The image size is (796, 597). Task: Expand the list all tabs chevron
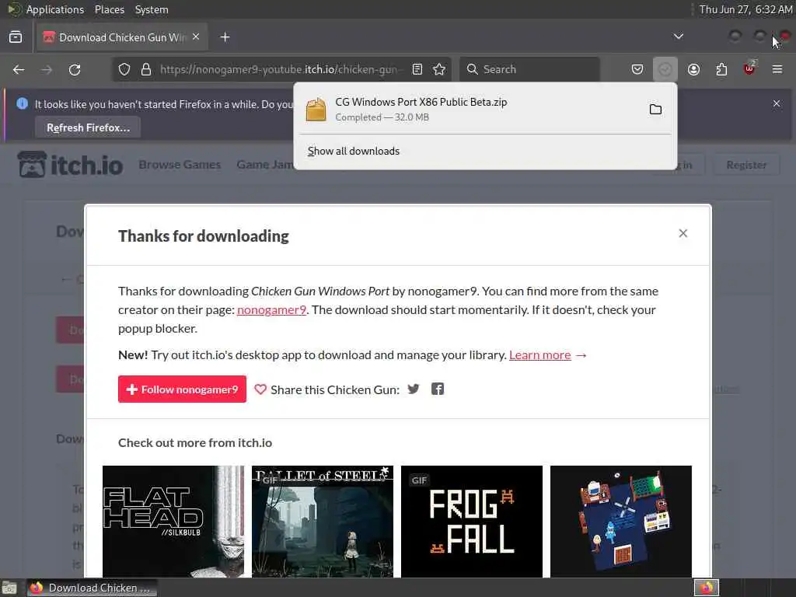click(678, 37)
